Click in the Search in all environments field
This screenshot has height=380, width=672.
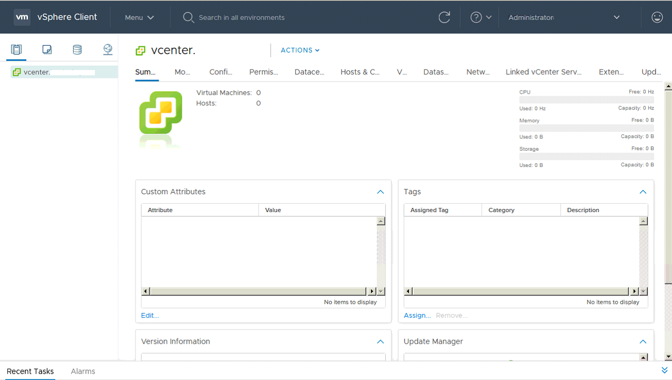pos(241,17)
